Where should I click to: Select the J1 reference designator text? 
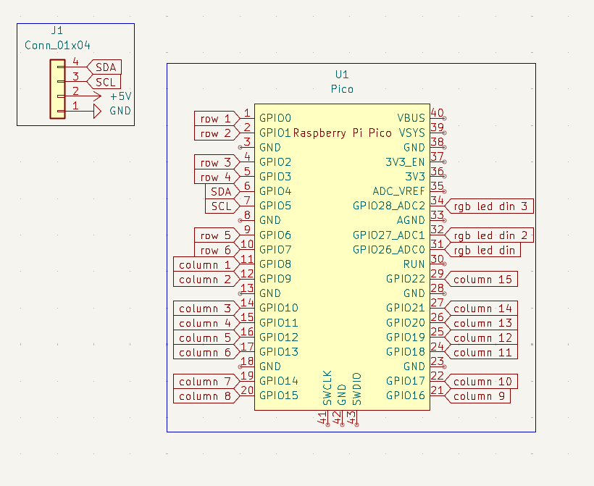(x=57, y=31)
